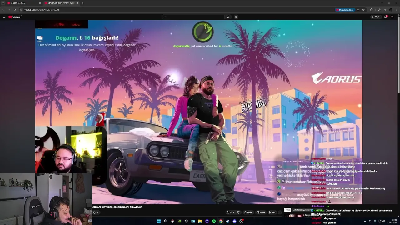Close the first YouTube tab
This screenshot has height=225, width=400.
pyautogui.click(x=40, y=3)
